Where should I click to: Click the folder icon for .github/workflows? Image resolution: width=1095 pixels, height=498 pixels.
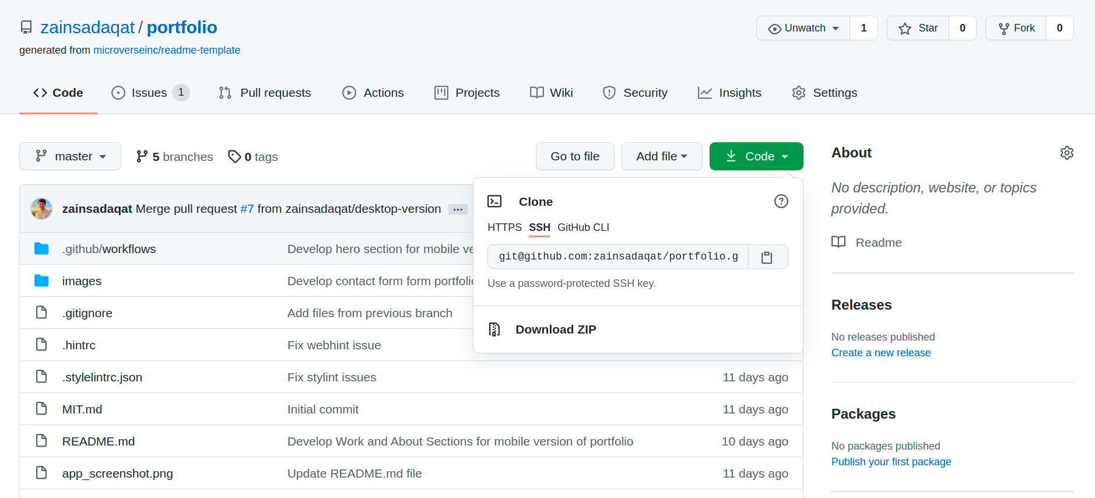41,249
